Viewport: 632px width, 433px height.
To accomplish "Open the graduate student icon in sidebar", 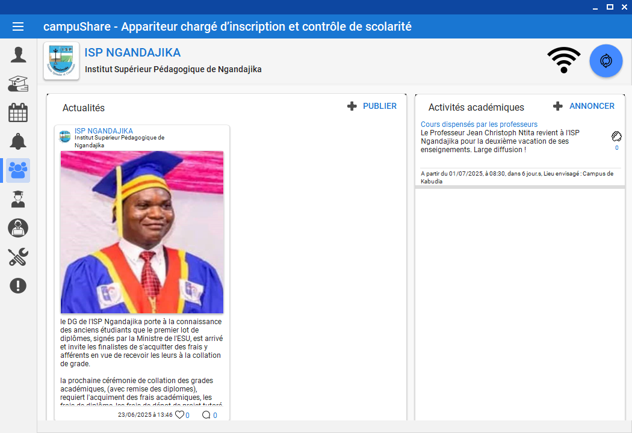I will pyautogui.click(x=18, y=199).
